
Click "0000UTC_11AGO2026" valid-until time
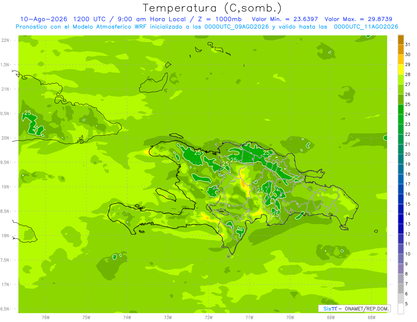point(366,27)
